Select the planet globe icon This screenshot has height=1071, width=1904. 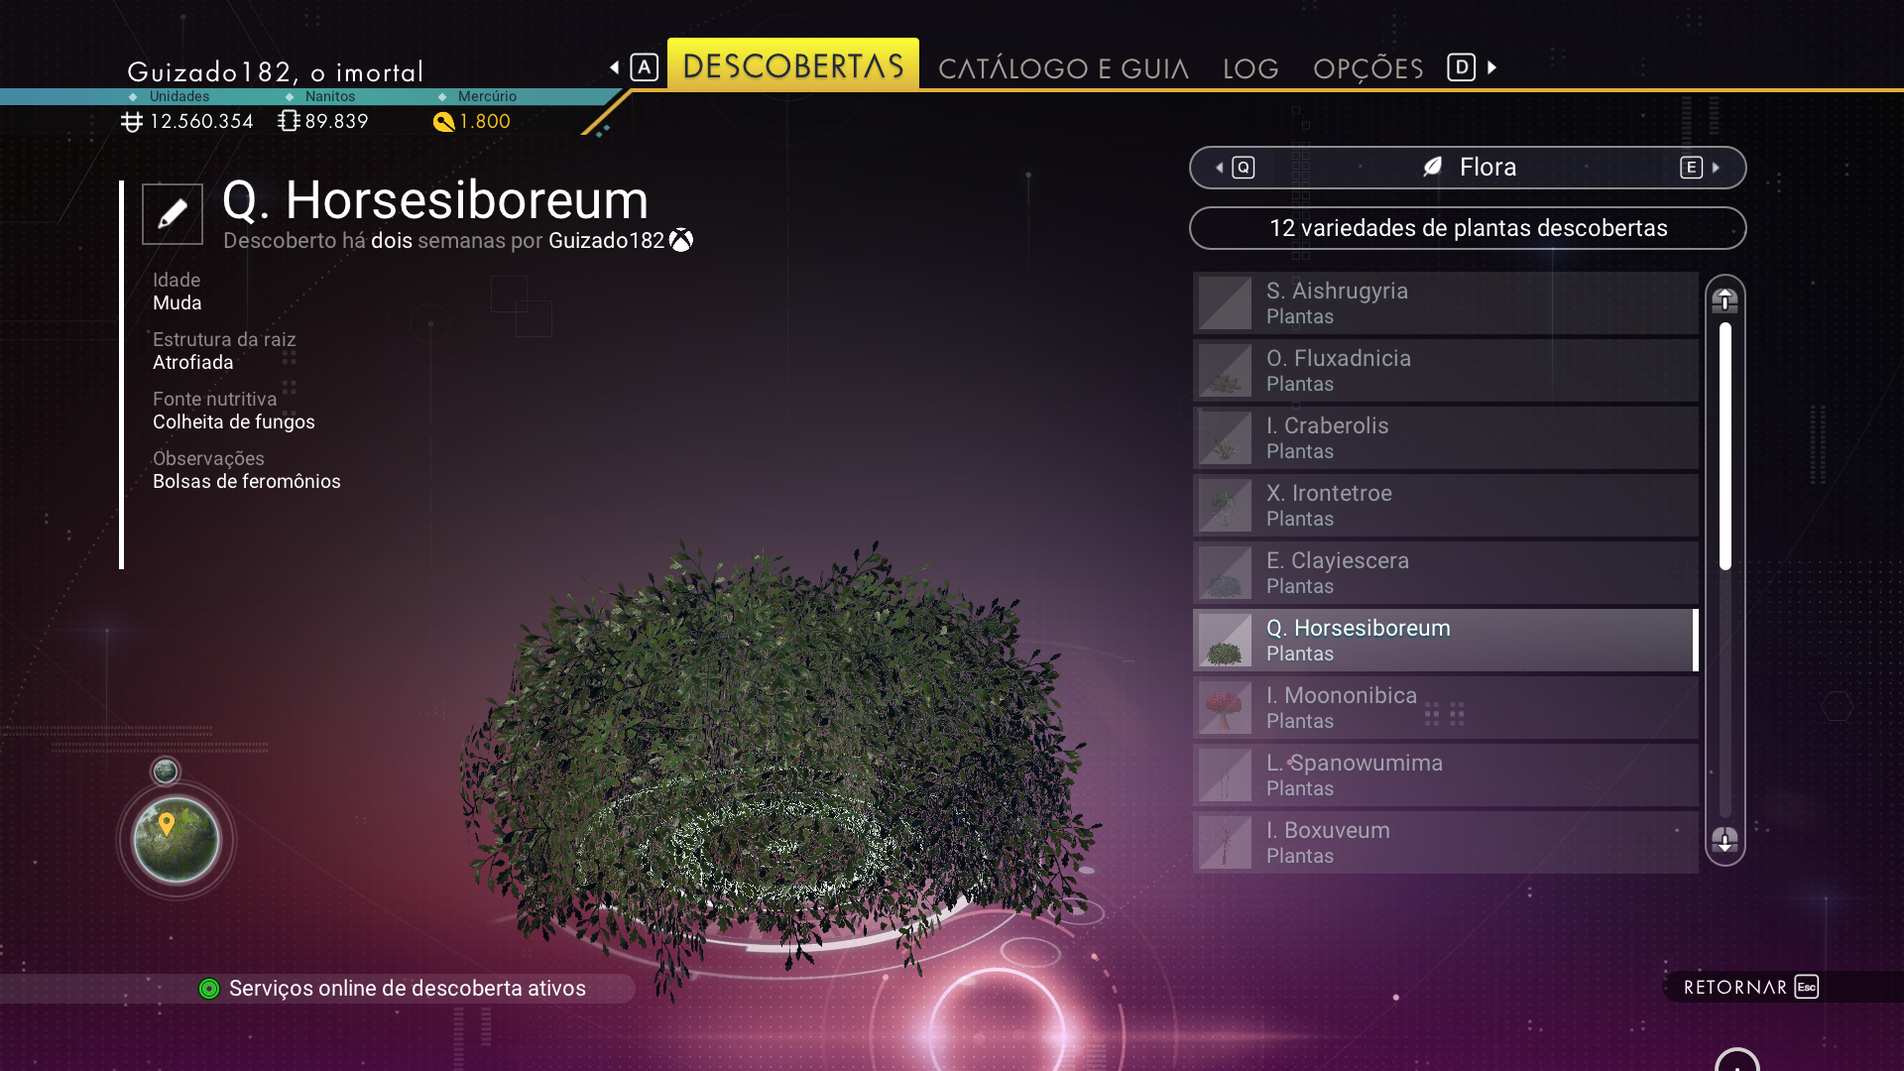pos(177,840)
